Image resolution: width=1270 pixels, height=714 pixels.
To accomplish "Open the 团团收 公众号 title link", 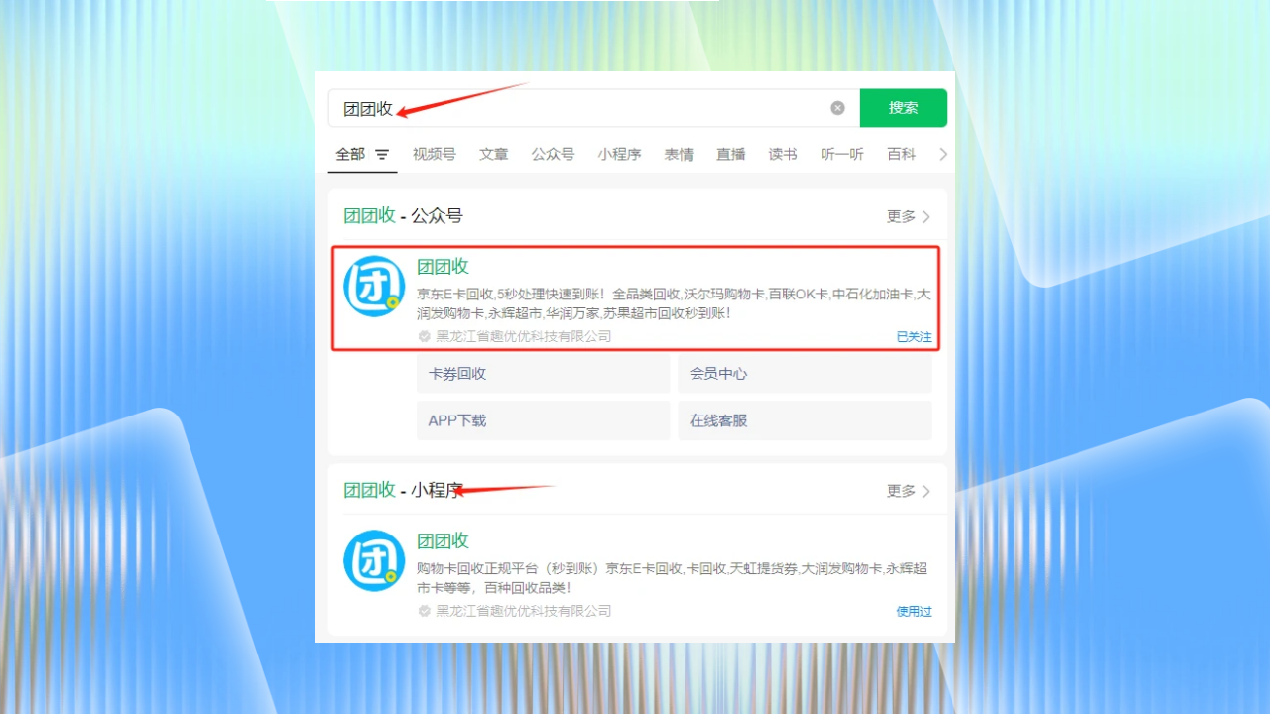I will [443, 266].
